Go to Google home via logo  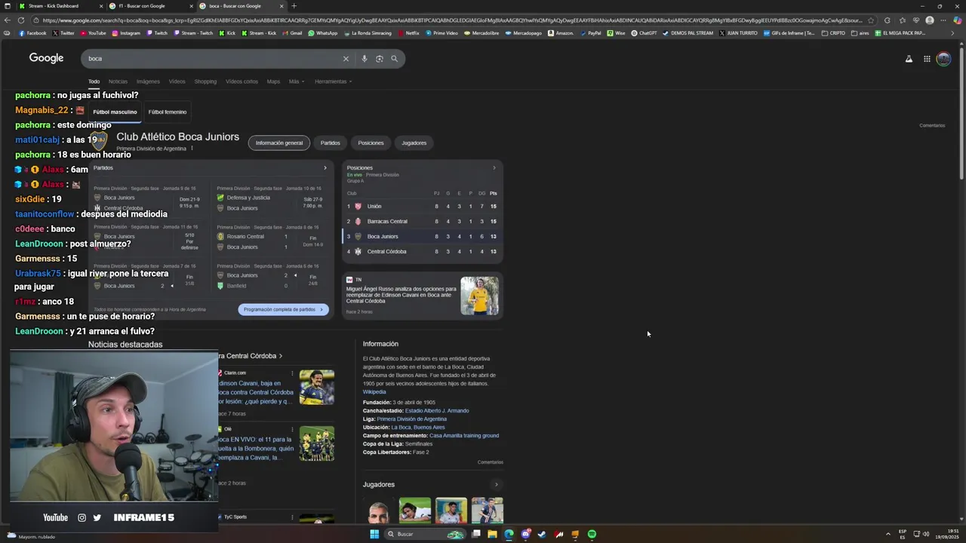[46, 58]
